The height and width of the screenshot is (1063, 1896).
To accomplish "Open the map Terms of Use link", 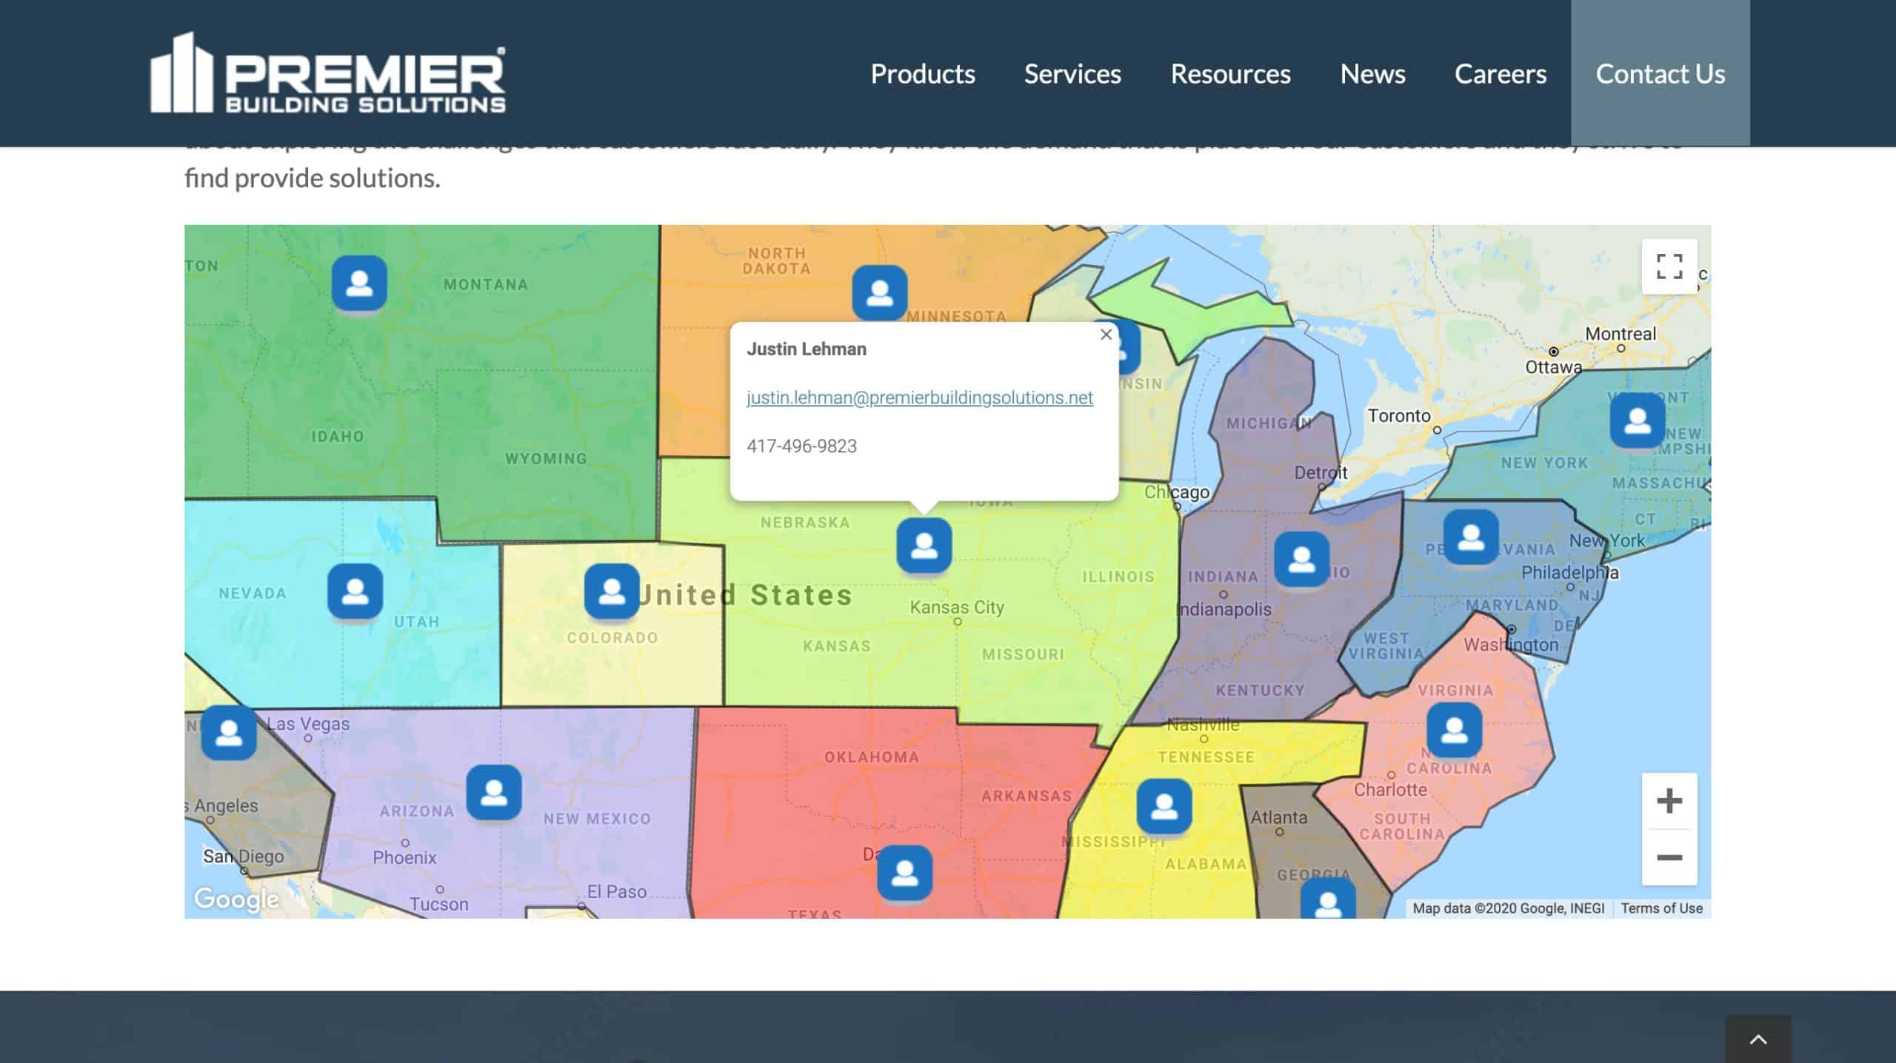I will pos(1661,908).
